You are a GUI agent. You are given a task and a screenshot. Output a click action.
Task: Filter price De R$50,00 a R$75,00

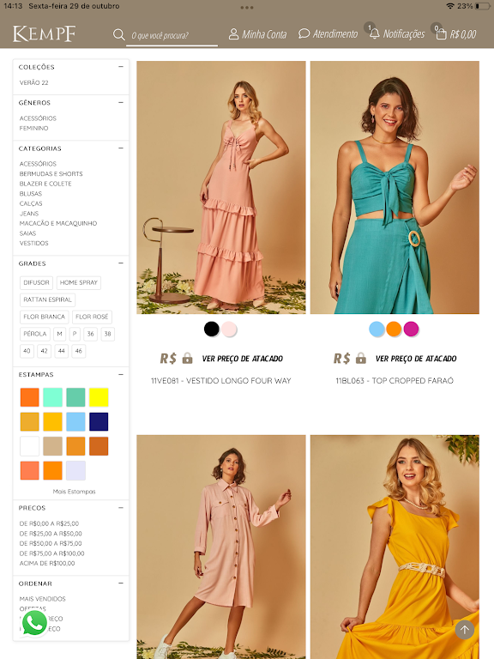(x=51, y=543)
